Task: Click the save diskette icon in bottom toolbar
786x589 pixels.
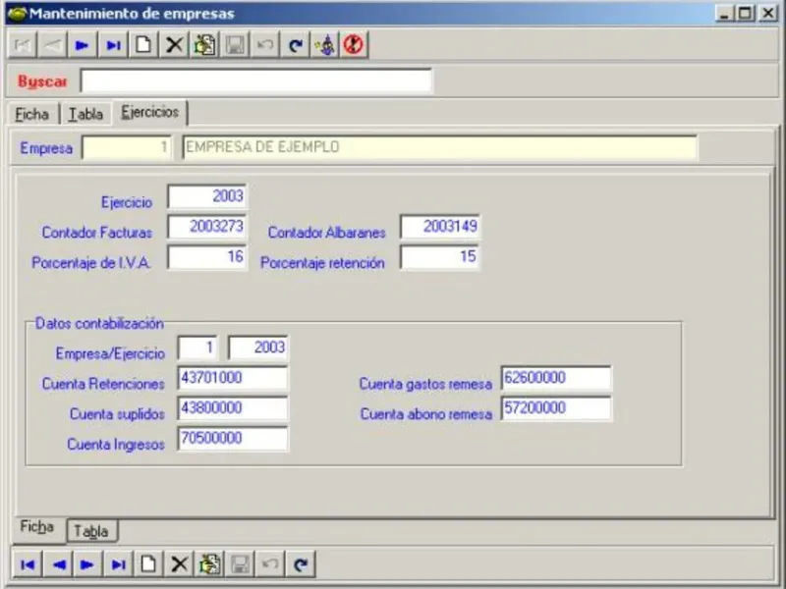Action: click(240, 564)
